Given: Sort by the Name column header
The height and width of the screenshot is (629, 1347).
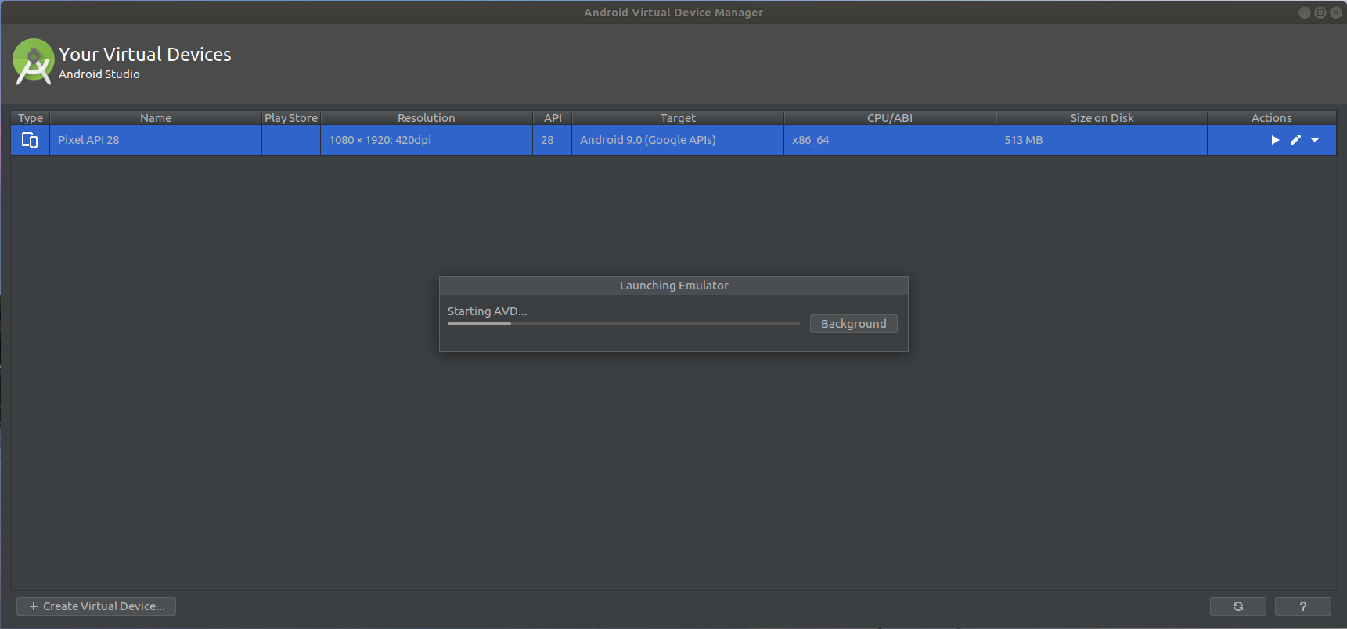Looking at the screenshot, I should click(x=156, y=118).
